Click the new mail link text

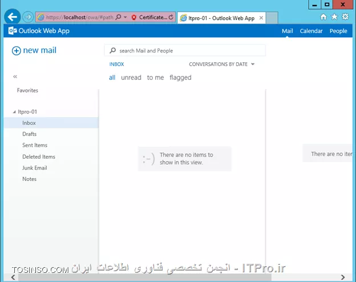[40, 50]
